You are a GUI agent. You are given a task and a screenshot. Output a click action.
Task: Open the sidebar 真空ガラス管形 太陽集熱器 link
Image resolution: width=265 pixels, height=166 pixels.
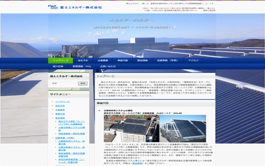pos(72,123)
